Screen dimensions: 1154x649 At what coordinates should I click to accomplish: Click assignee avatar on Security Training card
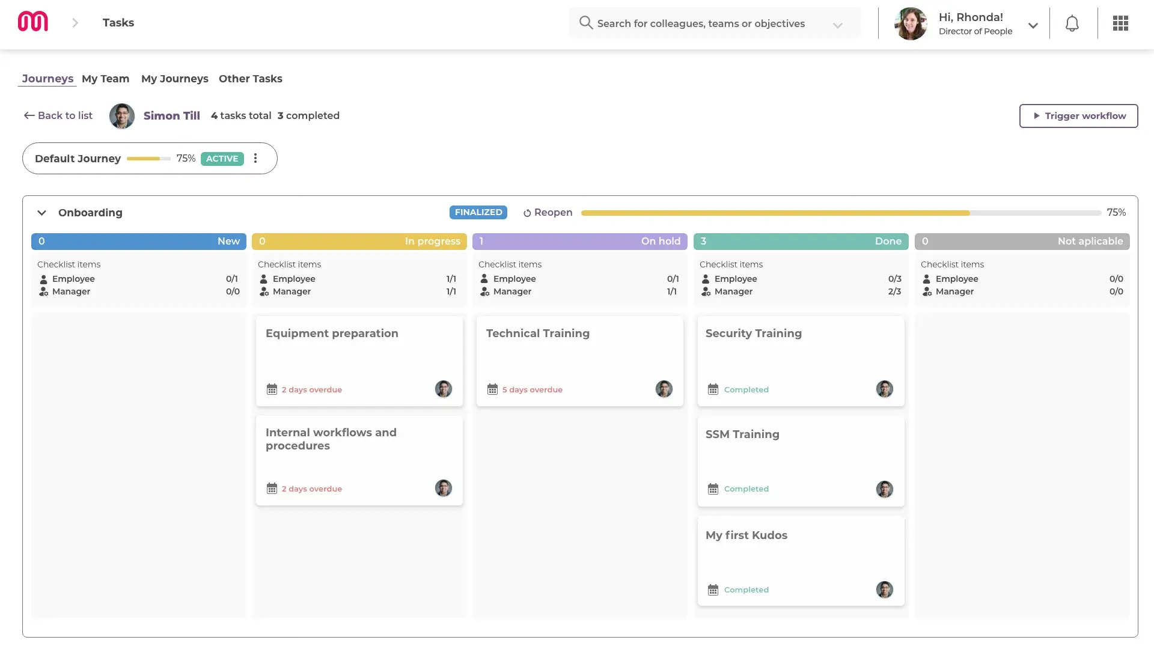tap(885, 389)
